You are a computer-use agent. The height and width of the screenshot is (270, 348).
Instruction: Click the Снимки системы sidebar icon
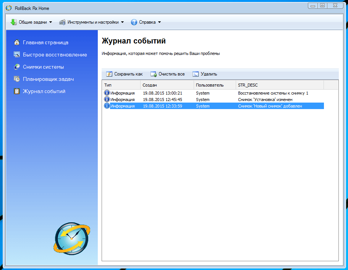pos(17,67)
